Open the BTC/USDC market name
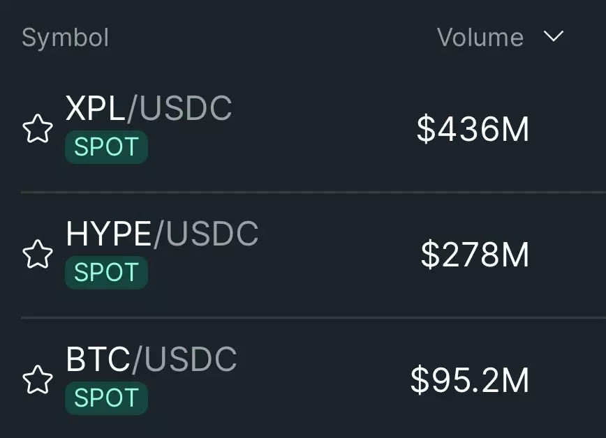 [151, 359]
